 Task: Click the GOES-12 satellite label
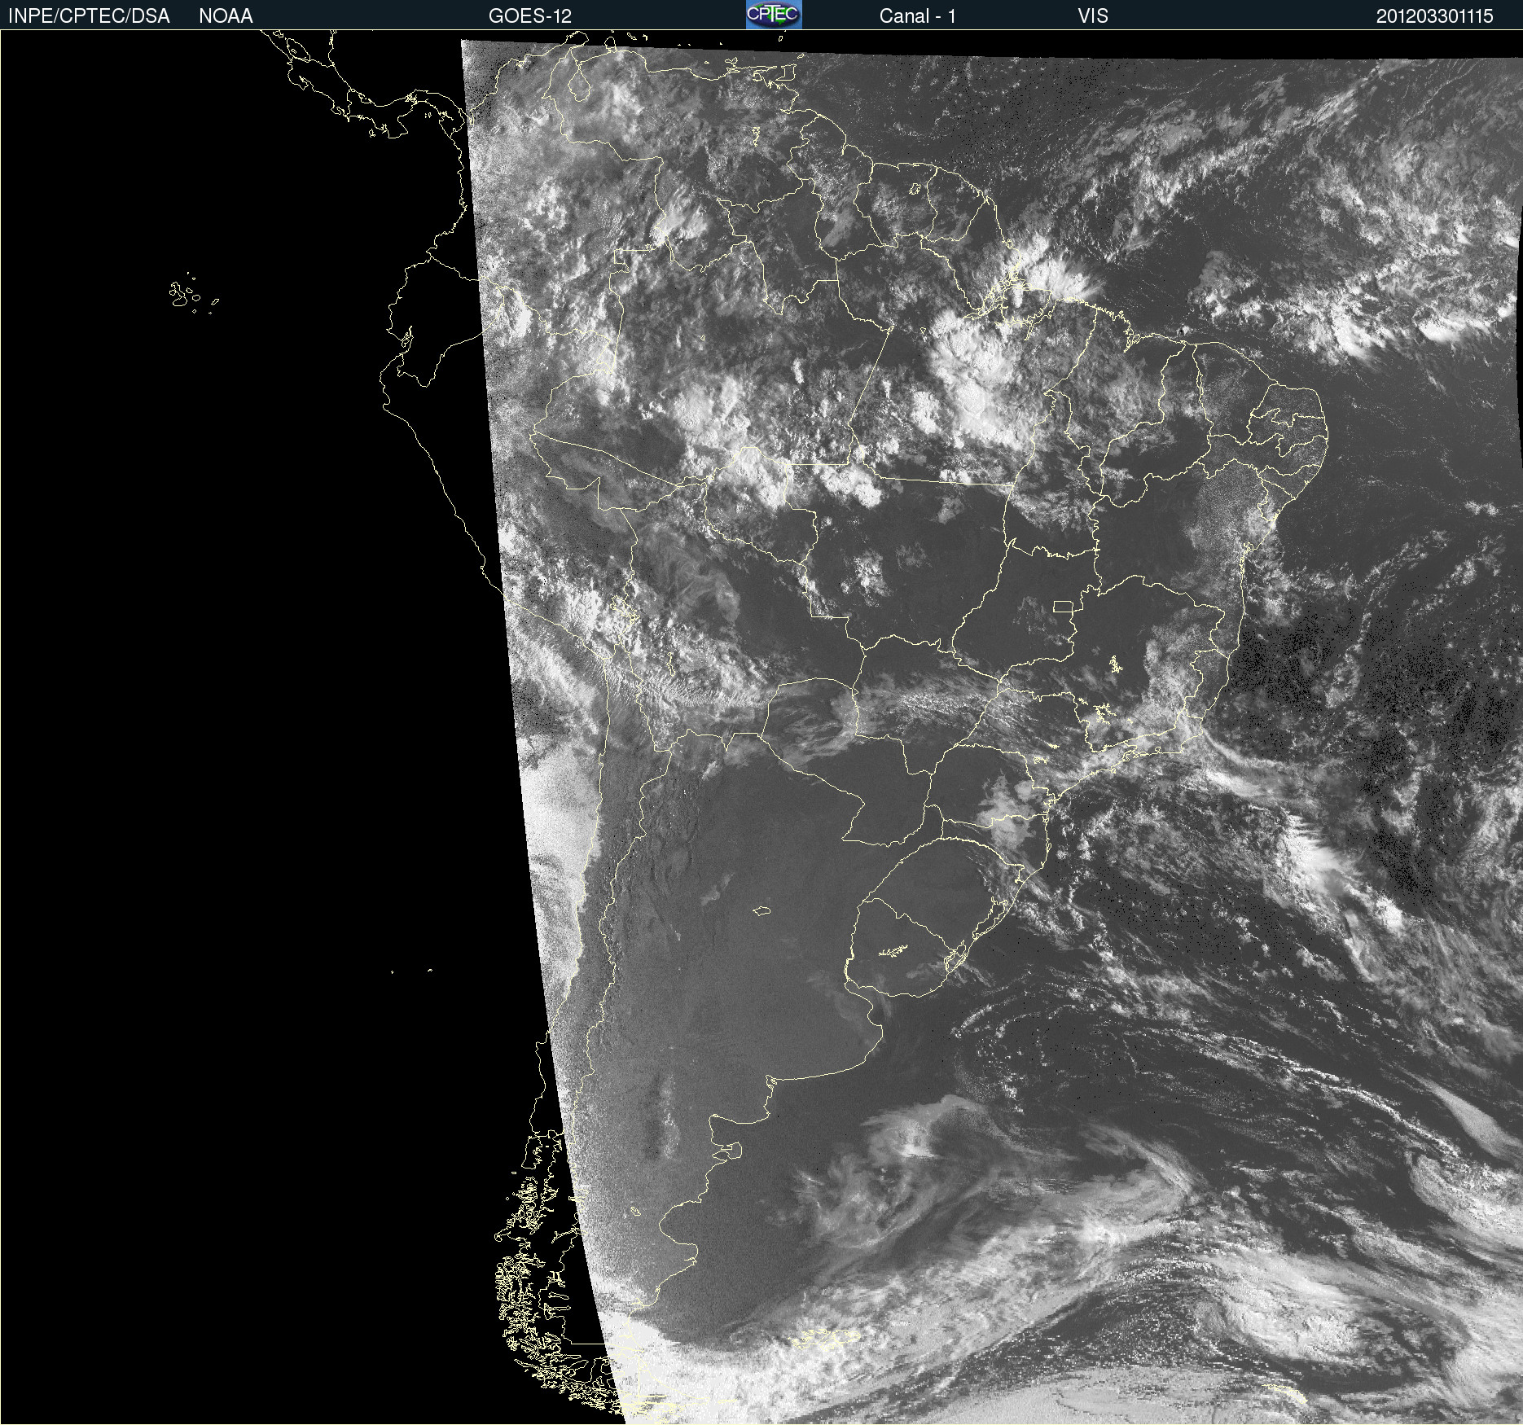click(529, 16)
